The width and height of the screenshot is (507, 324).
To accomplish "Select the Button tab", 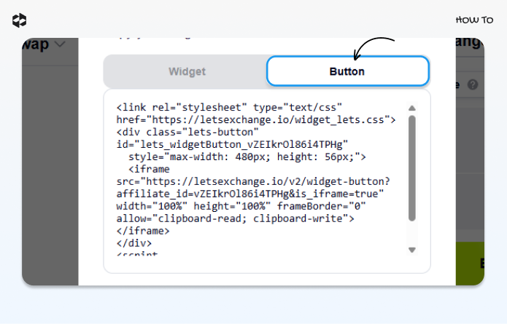I will (347, 71).
